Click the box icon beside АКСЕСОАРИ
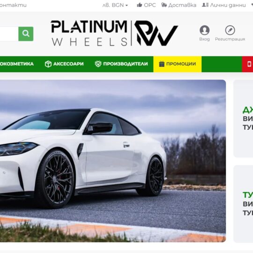 tap(48, 64)
